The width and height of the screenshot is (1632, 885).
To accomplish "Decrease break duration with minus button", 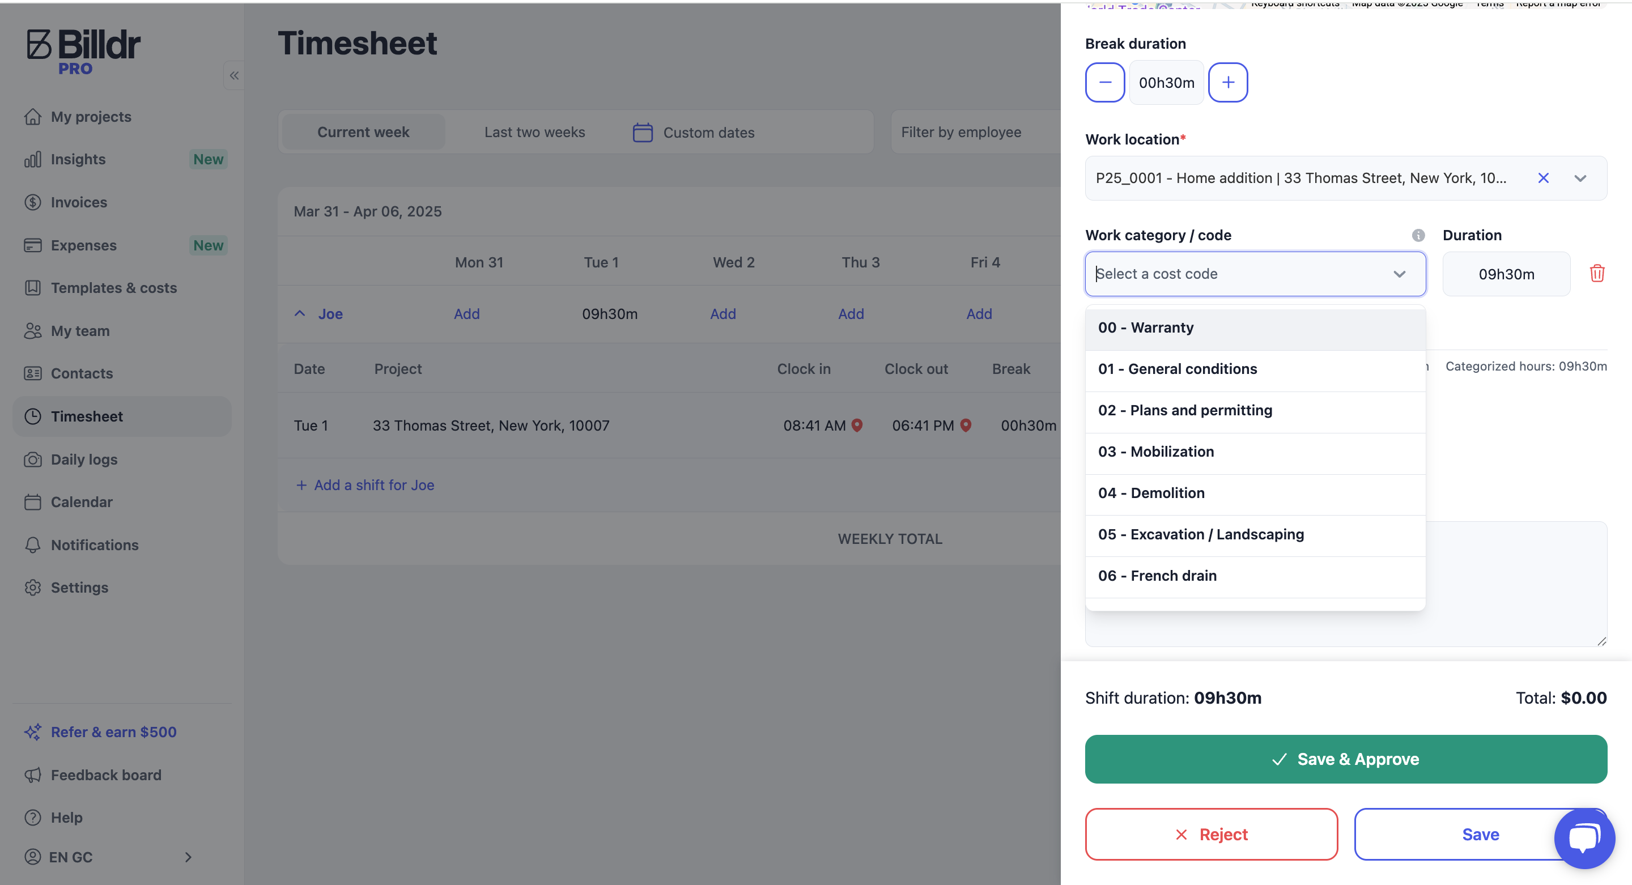I will click(x=1105, y=82).
